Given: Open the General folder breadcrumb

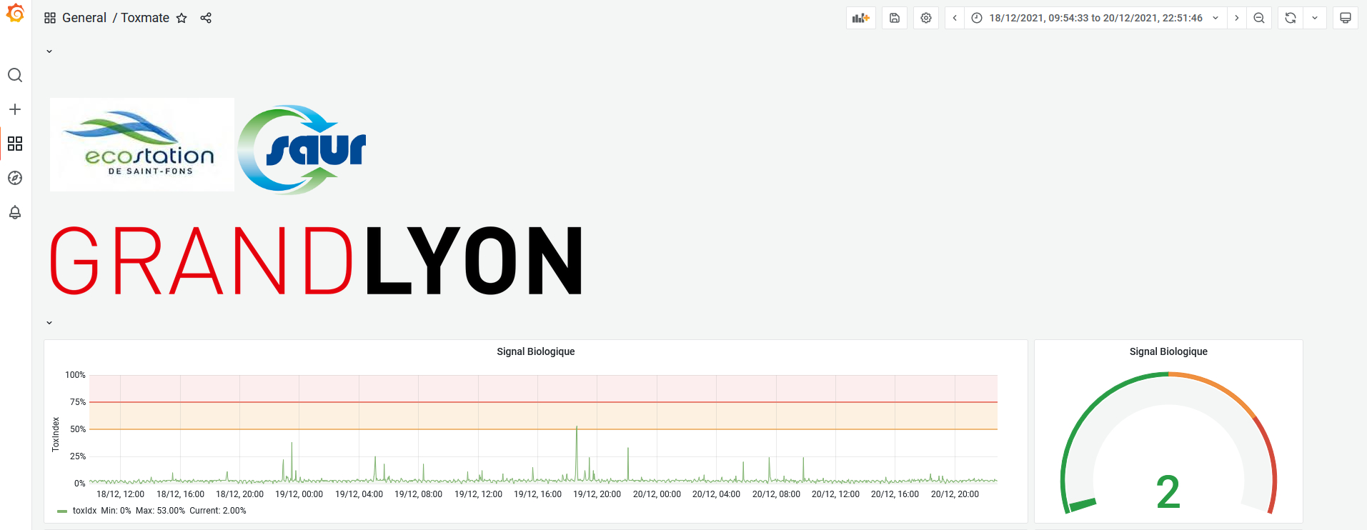Looking at the screenshot, I should (84, 18).
